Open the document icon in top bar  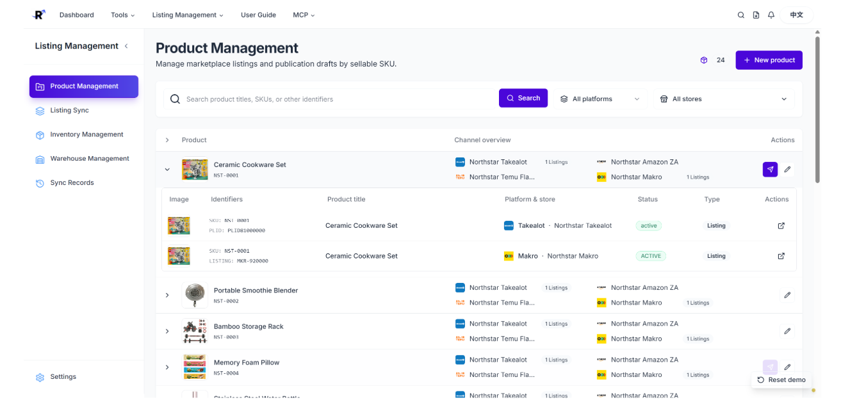(x=756, y=15)
